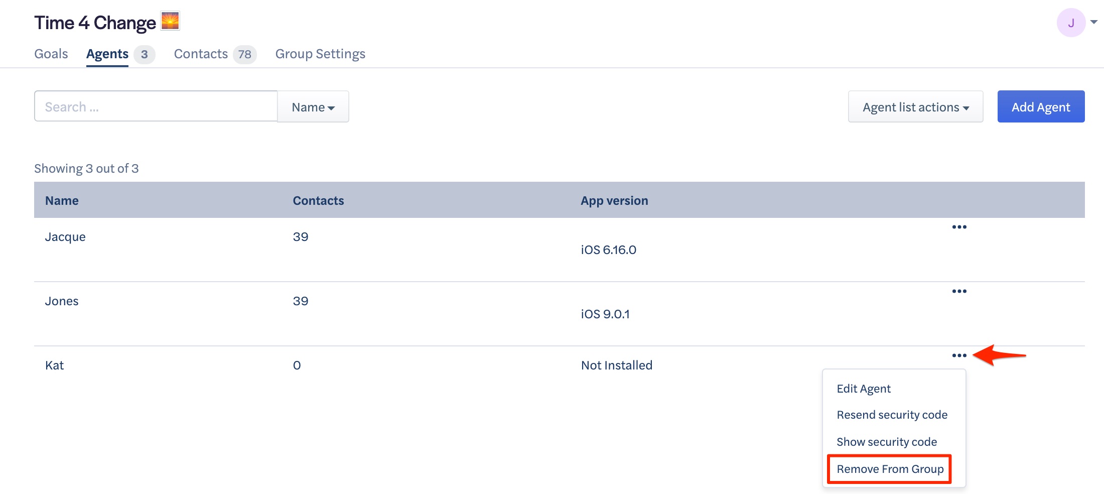Select Resend security code option
The width and height of the screenshot is (1104, 494).
point(892,415)
